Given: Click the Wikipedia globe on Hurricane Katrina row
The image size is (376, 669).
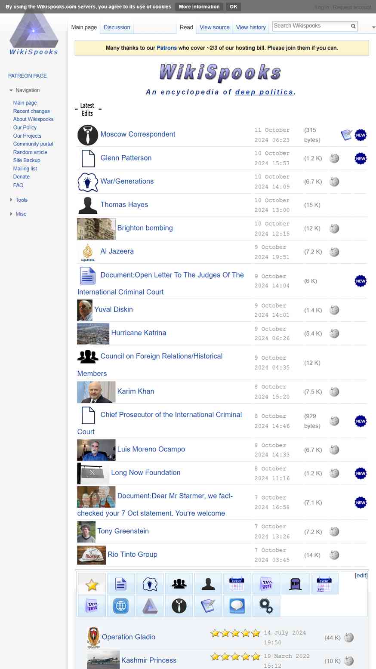Looking at the screenshot, I should (x=334, y=333).
